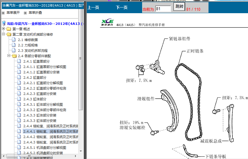The height and width of the screenshot is (159, 248).
Task: Collapse the 2.4 各部分零部件装配 node
Action: (9, 56)
